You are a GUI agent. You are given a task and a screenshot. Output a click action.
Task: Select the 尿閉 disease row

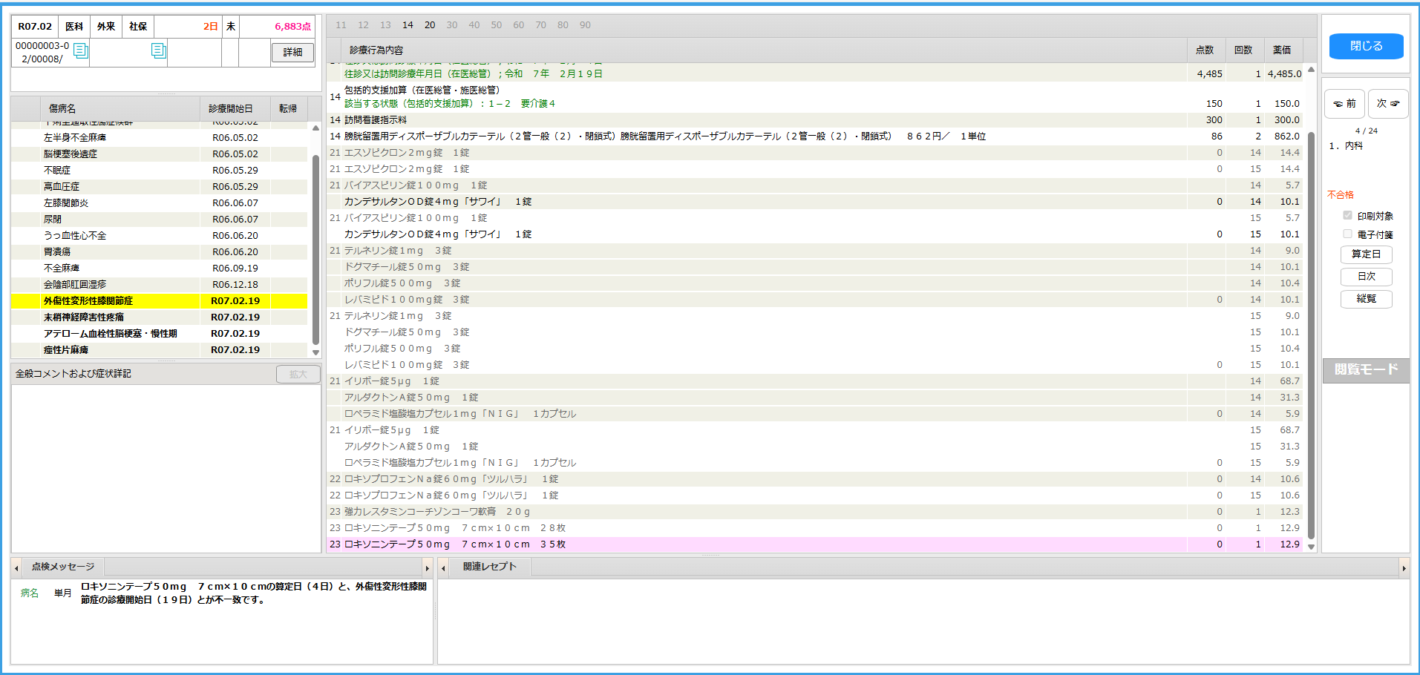pyautogui.click(x=159, y=220)
